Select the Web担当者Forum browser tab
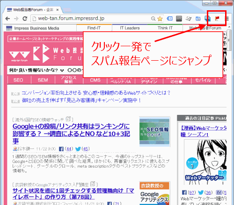 [33, 10]
